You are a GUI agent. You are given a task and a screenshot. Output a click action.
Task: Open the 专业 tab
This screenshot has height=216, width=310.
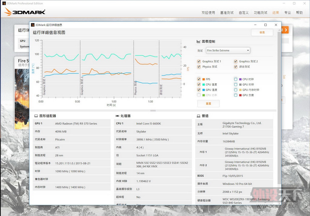tap(288, 13)
